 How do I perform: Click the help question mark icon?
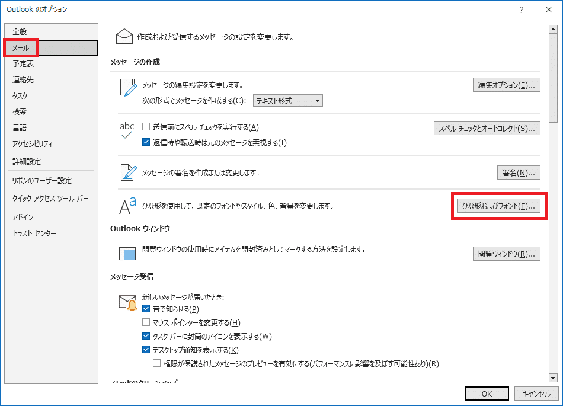click(x=522, y=9)
